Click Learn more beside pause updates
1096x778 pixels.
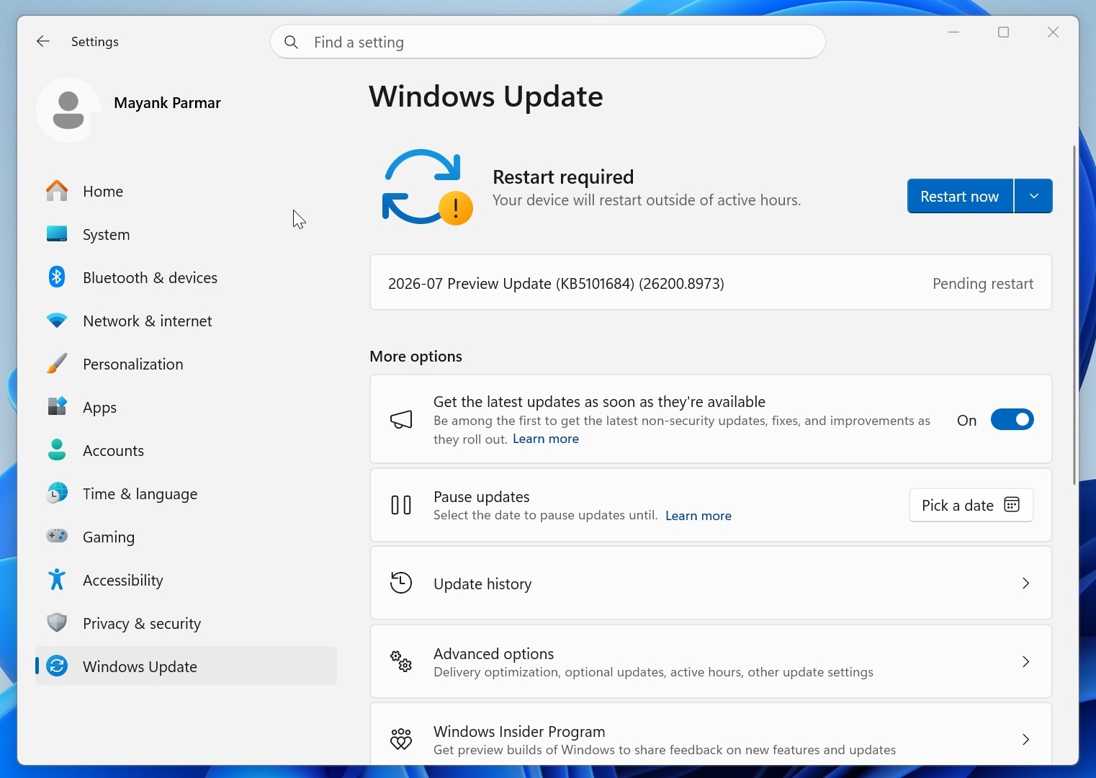(x=699, y=515)
